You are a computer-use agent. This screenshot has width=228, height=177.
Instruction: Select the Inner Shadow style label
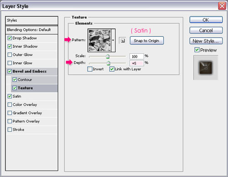[x=25, y=46]
